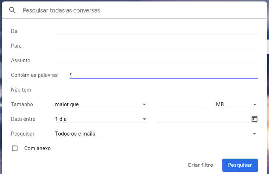
Task: Open the 'Todos os e-mails' search scope dropdown
Action: pyautogui.click(x=157, y=134)
